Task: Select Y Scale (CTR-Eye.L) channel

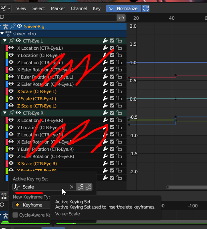Action: [x=36, y=99]
